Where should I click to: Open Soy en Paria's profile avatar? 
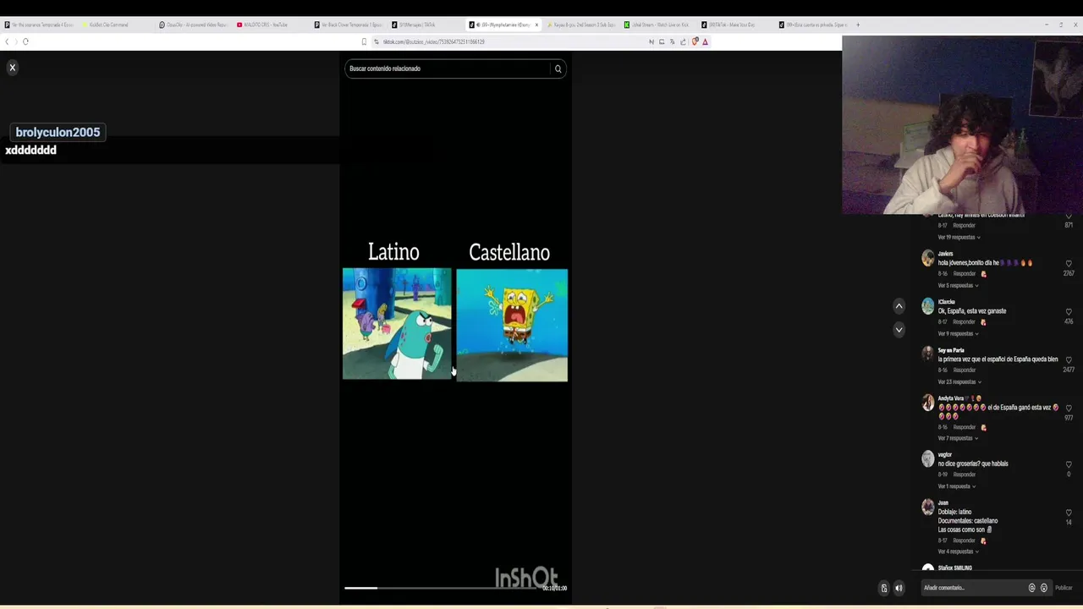point(928,354)
